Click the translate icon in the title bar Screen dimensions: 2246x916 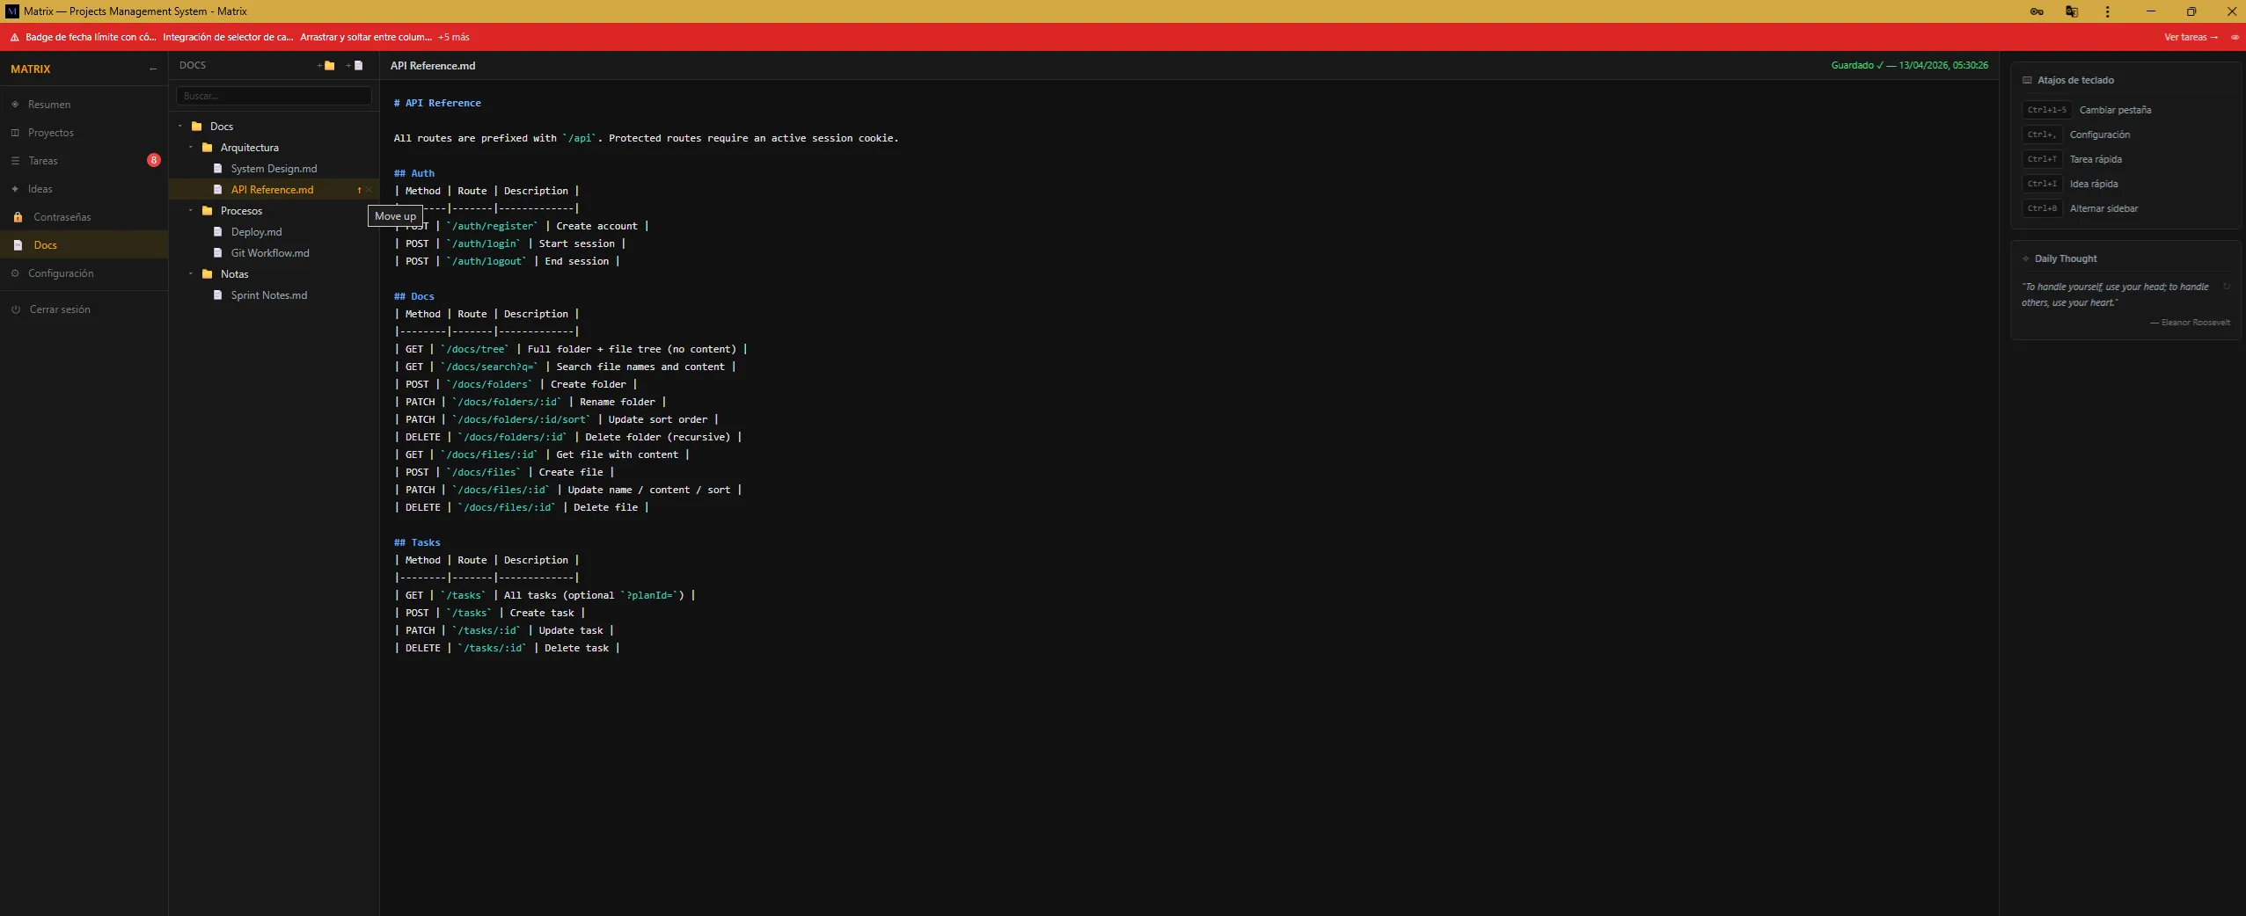click(x=2070, y=11)
